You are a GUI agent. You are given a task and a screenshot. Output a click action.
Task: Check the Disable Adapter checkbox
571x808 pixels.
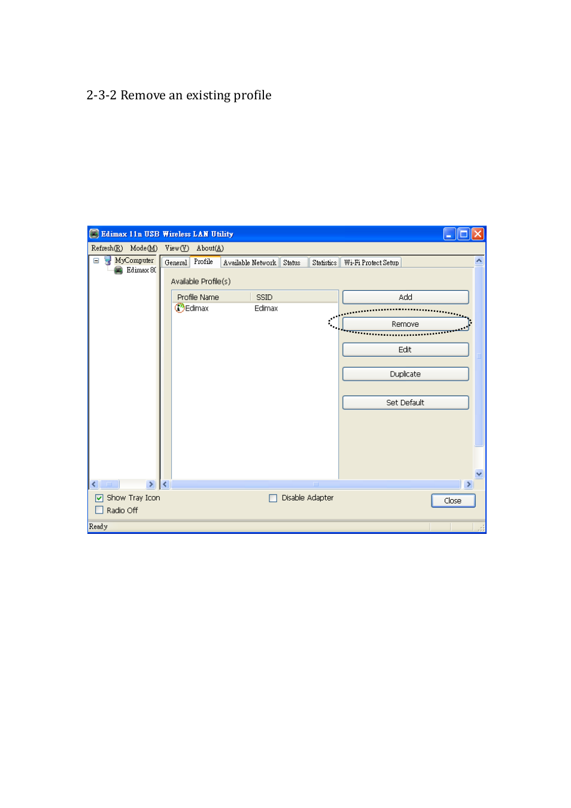tap(273, 498)
